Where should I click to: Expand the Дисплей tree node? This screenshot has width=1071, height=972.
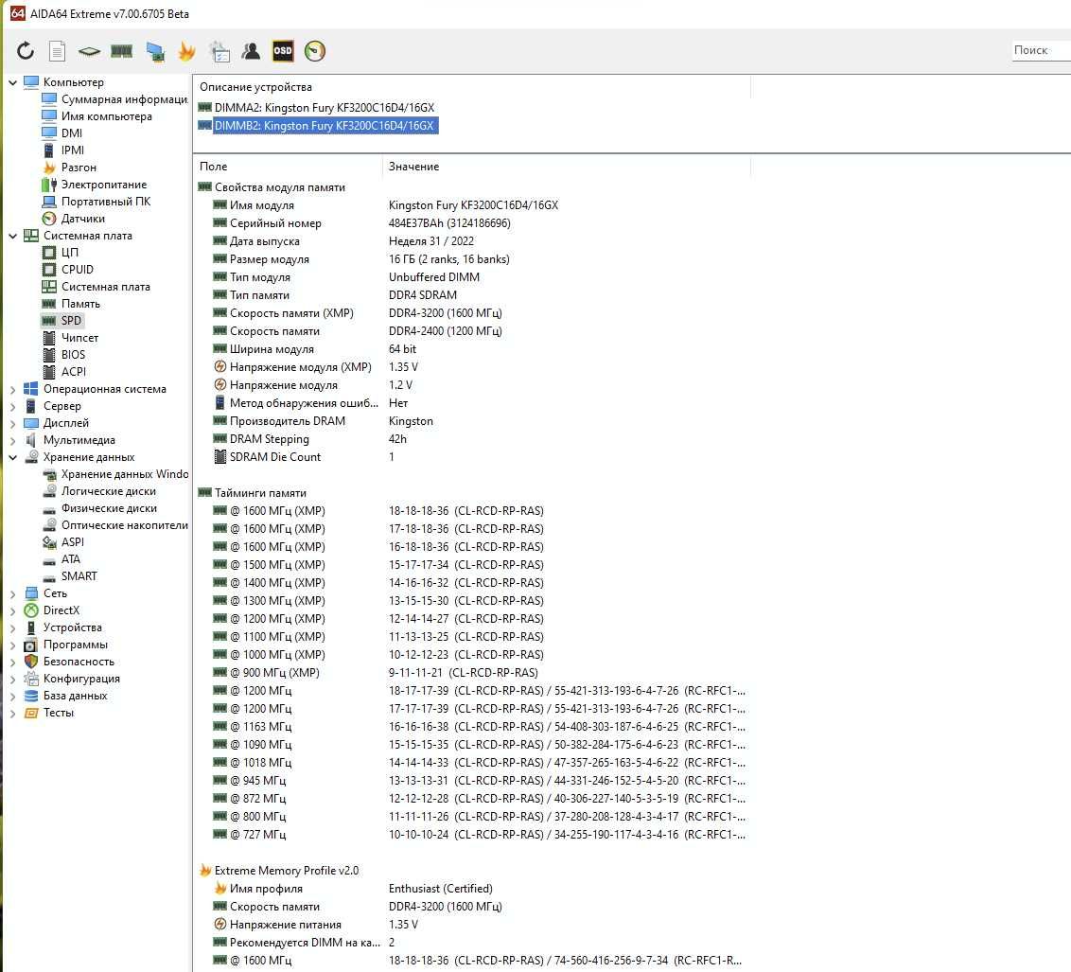tap(13, 423)
